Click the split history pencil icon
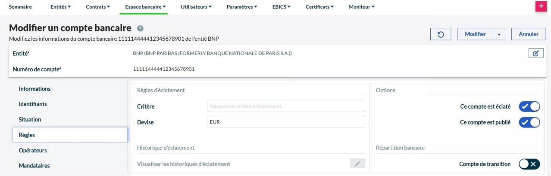The width and height of the screenshot is (551, 176). (x=357, y=164)
